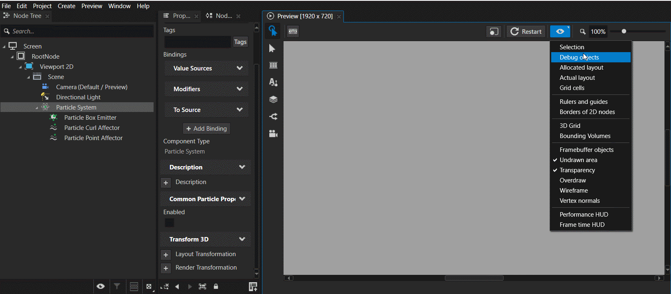The height and width of the screenshot is (294, 671).
Task: Collapse the Common Particle Properties section
Action: coord(242,199)
